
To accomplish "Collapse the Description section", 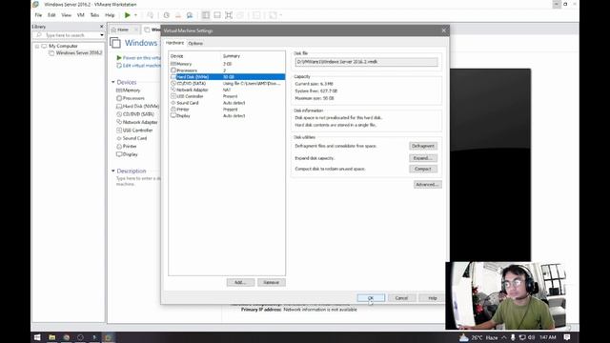I will (x=113, y=171).
